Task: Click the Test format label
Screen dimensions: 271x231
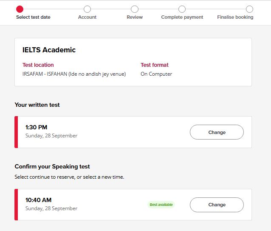Action: pos(155,65)
